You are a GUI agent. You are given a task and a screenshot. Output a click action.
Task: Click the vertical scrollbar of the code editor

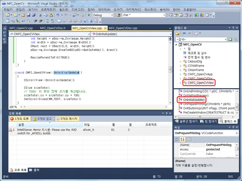[x=170, y=70]
